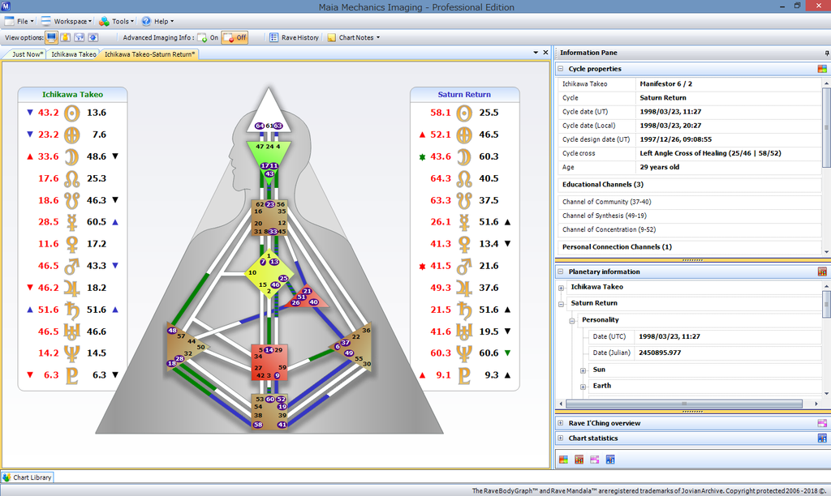
Task: Click the Cycle properties icon in bottom pane strip
Action: (x=563, y=460)
